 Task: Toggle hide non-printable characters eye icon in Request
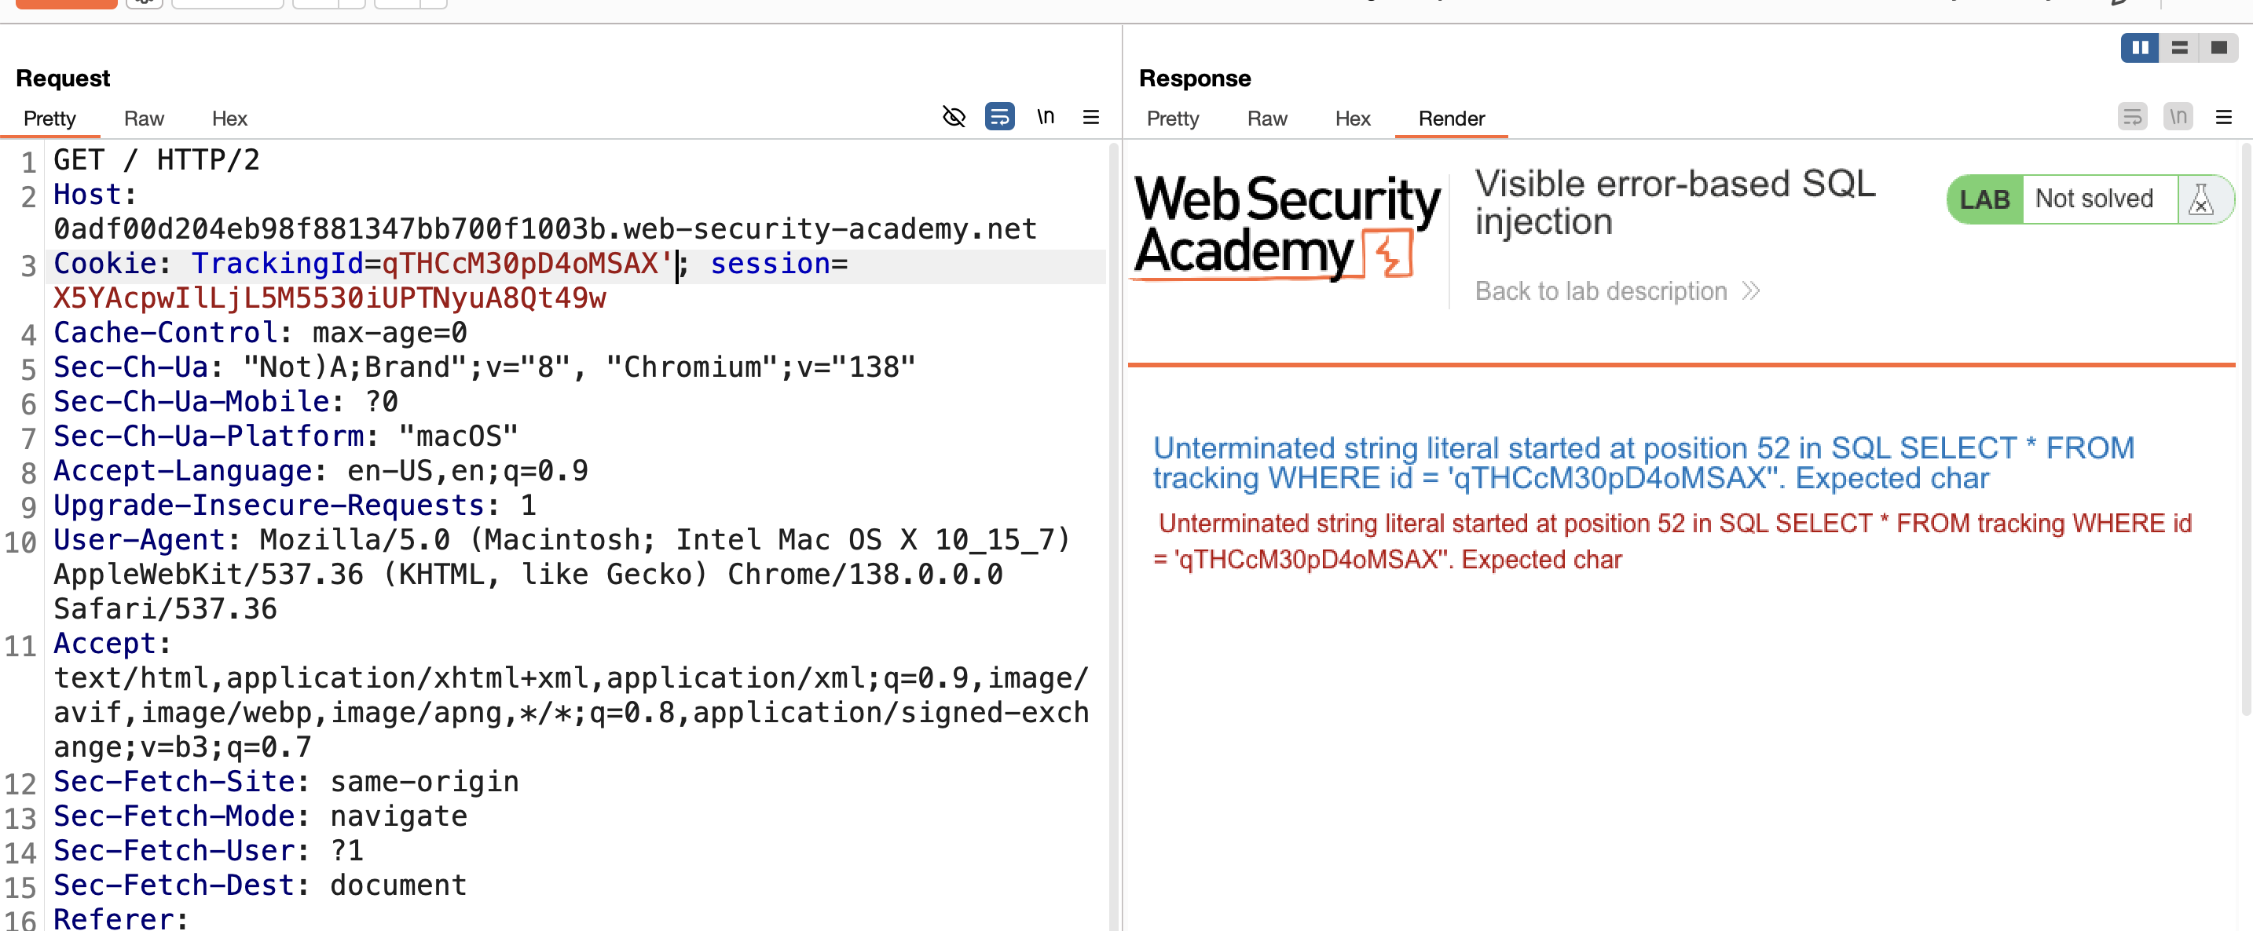pos(954,116)
